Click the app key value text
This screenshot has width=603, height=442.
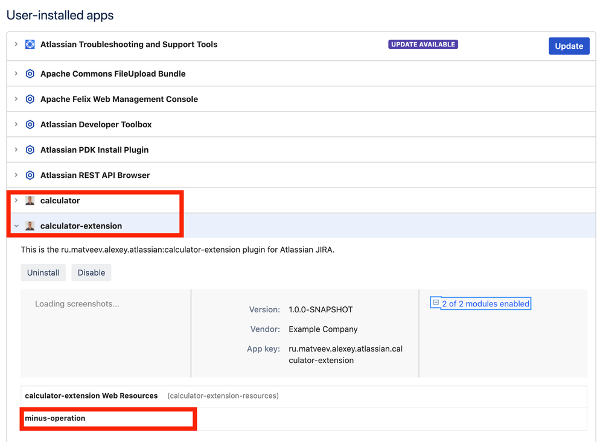[x=346, y=355]
